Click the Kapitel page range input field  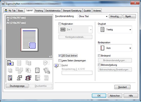pos(77,73)
